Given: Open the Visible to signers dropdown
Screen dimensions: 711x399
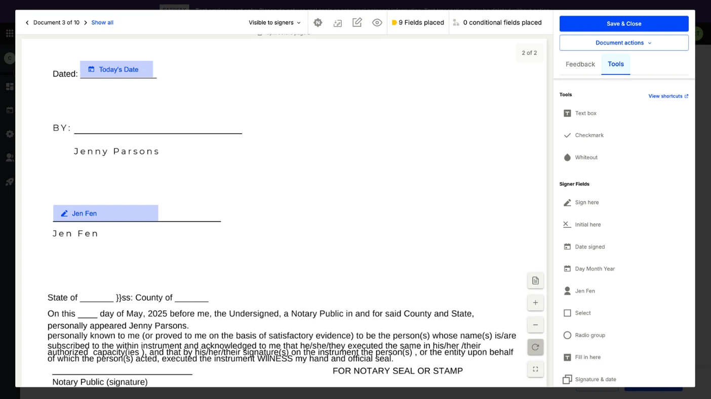Looking at the screenshot, I should point(274,23).
